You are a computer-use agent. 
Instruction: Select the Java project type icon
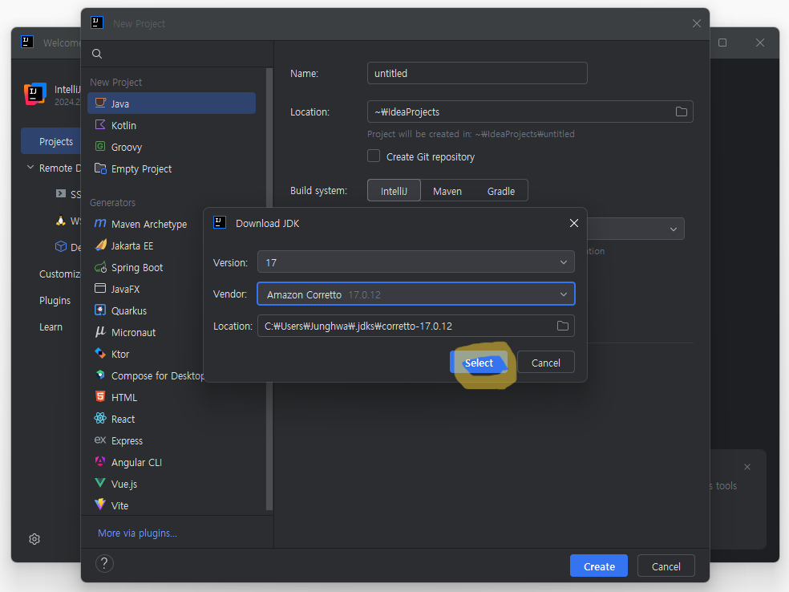click(100, 103)
